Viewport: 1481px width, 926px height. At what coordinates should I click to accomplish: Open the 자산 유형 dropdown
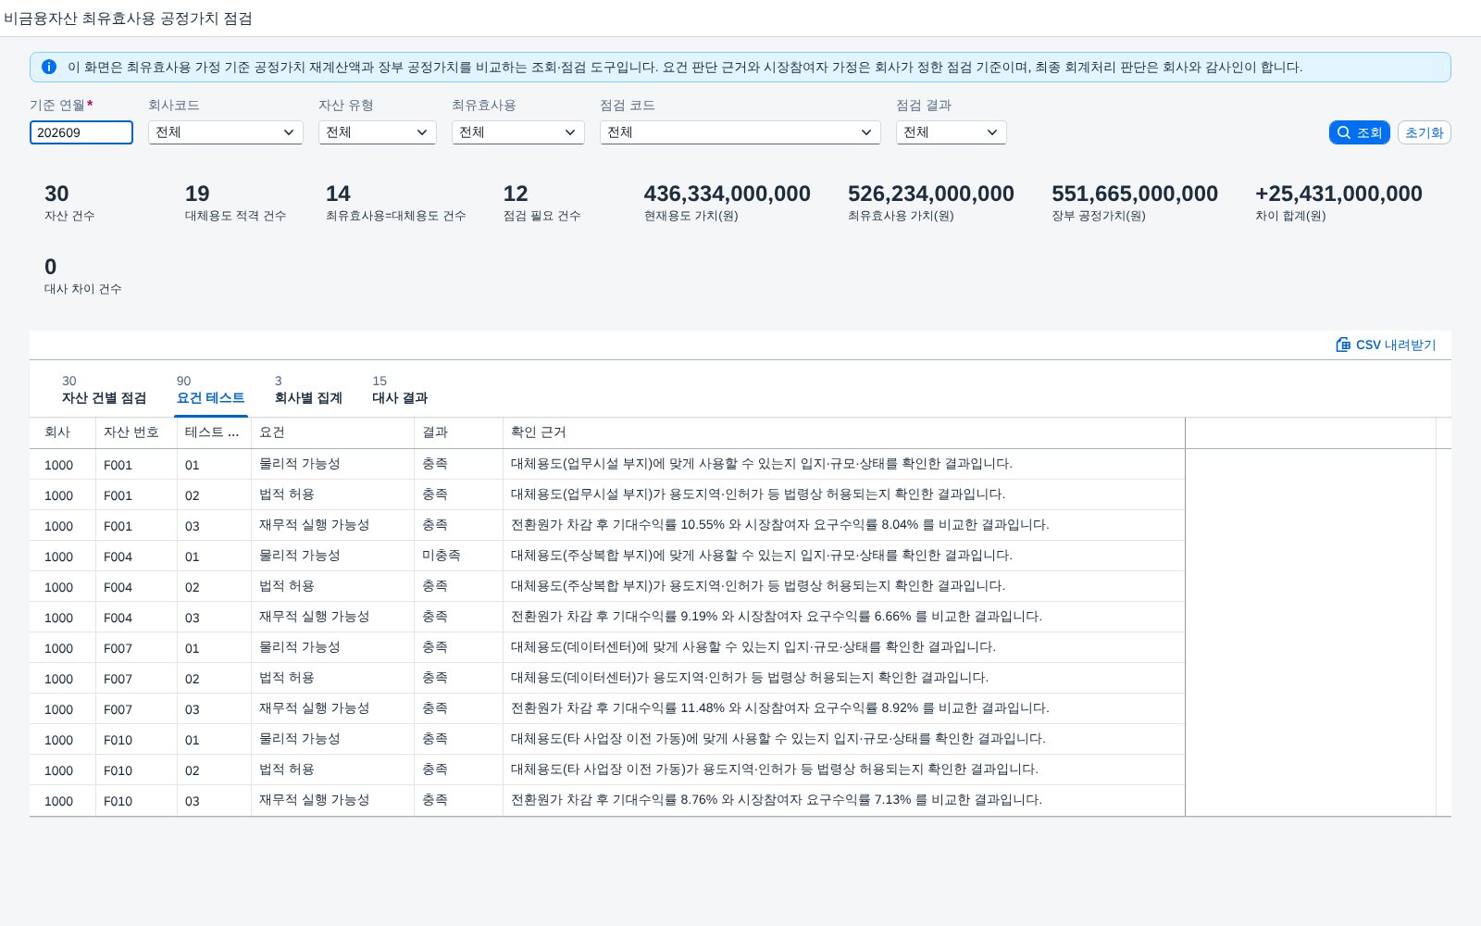378,132
